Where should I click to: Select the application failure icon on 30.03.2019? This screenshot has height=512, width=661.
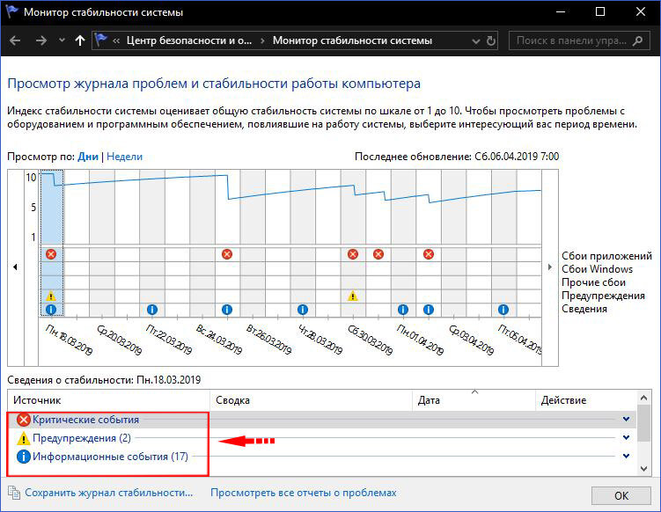coord(353,254)
